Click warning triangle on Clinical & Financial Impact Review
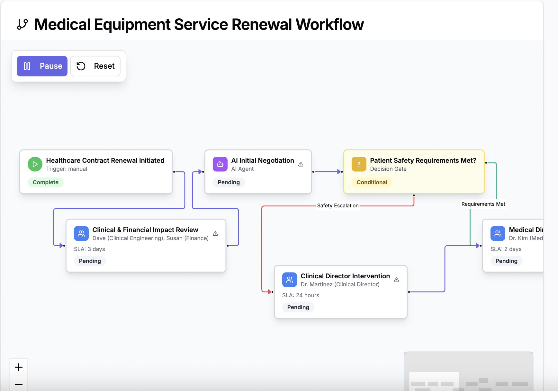The height and width of the screenshot is (391, 558). 215,234
